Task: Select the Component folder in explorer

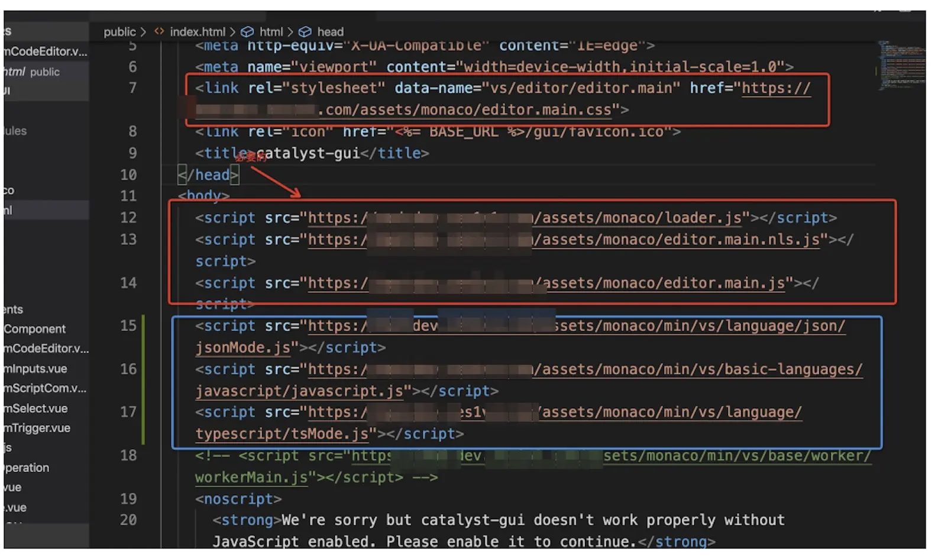Action: coord(35,329)
